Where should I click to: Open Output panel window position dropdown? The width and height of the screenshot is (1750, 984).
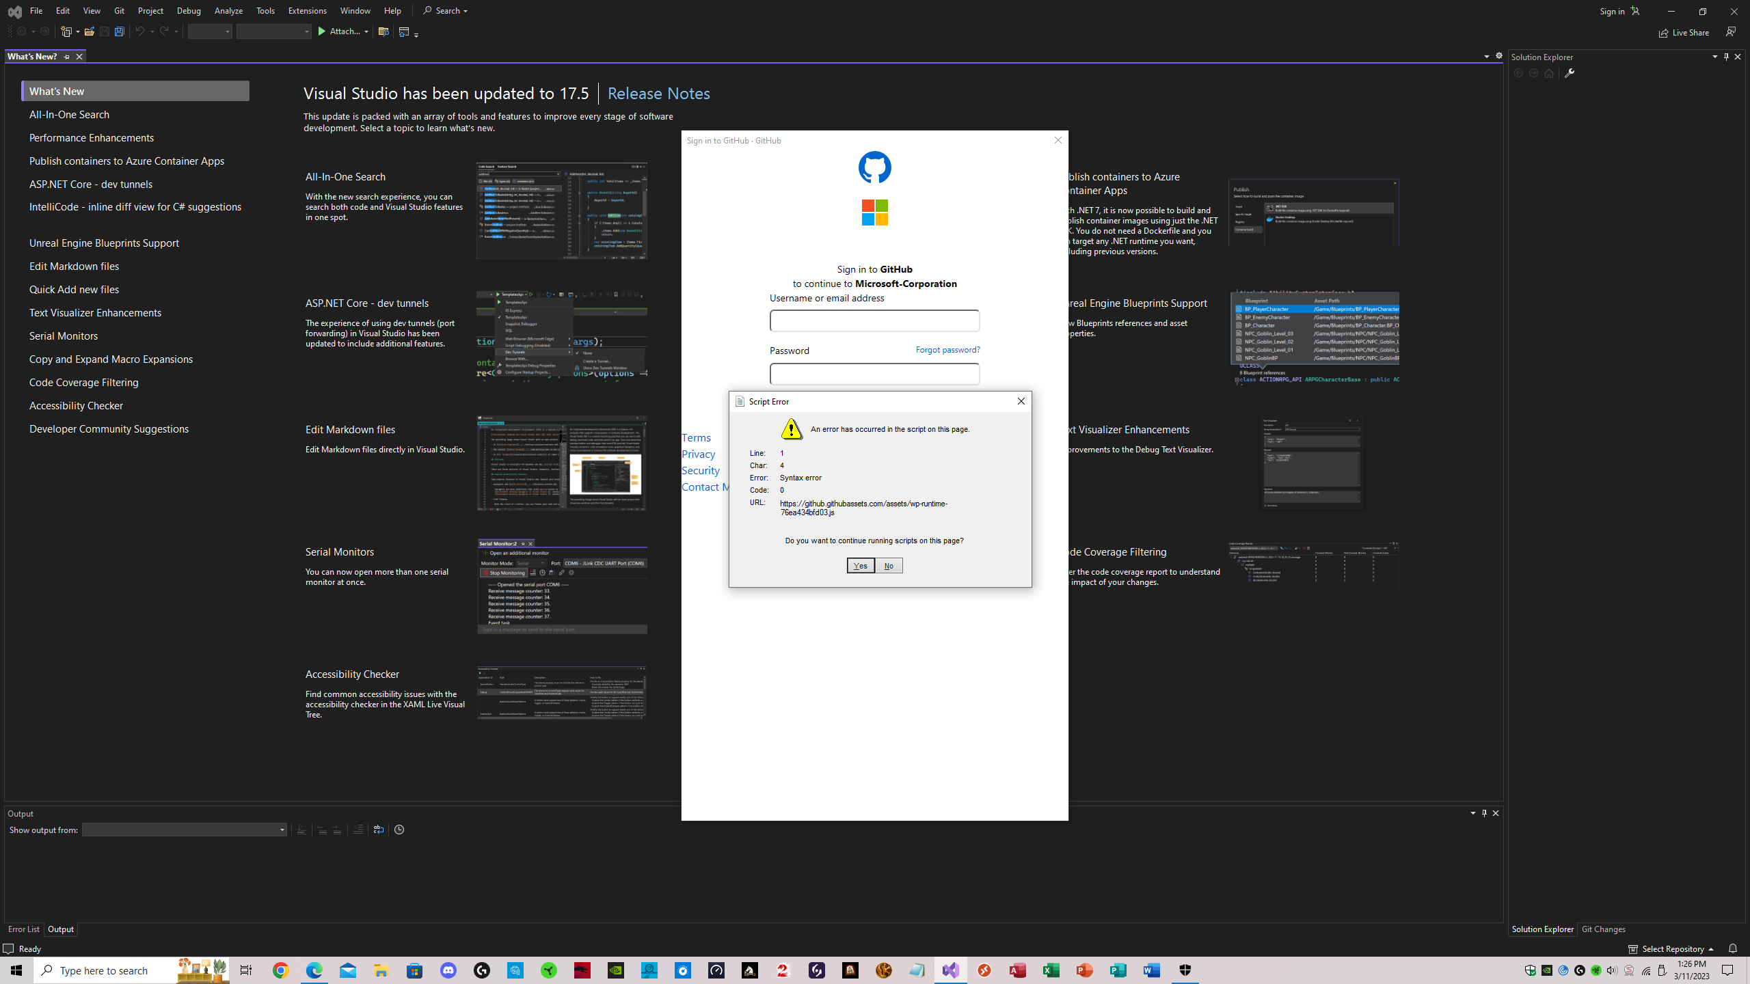1473,813
